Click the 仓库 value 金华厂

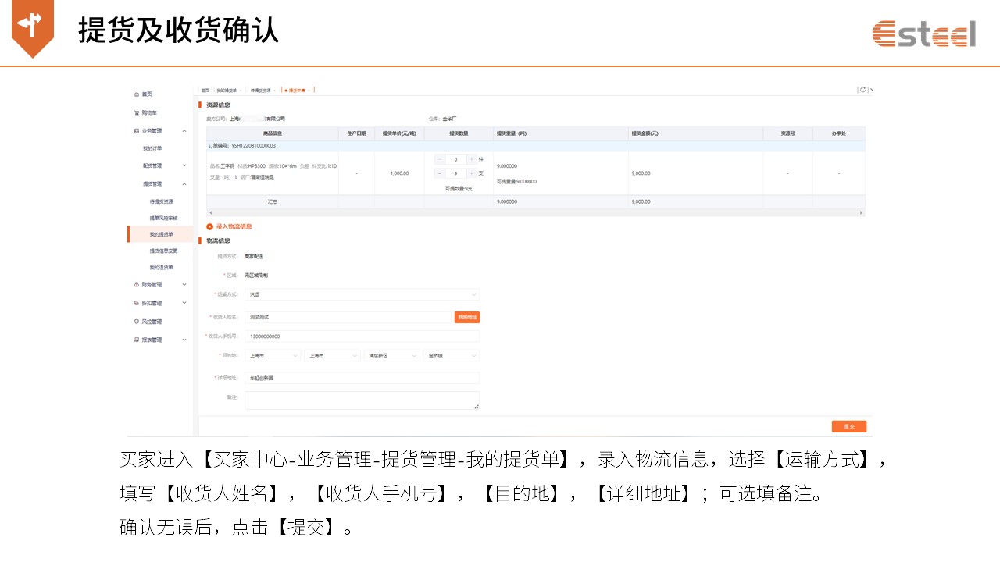(x=449, y=119)
